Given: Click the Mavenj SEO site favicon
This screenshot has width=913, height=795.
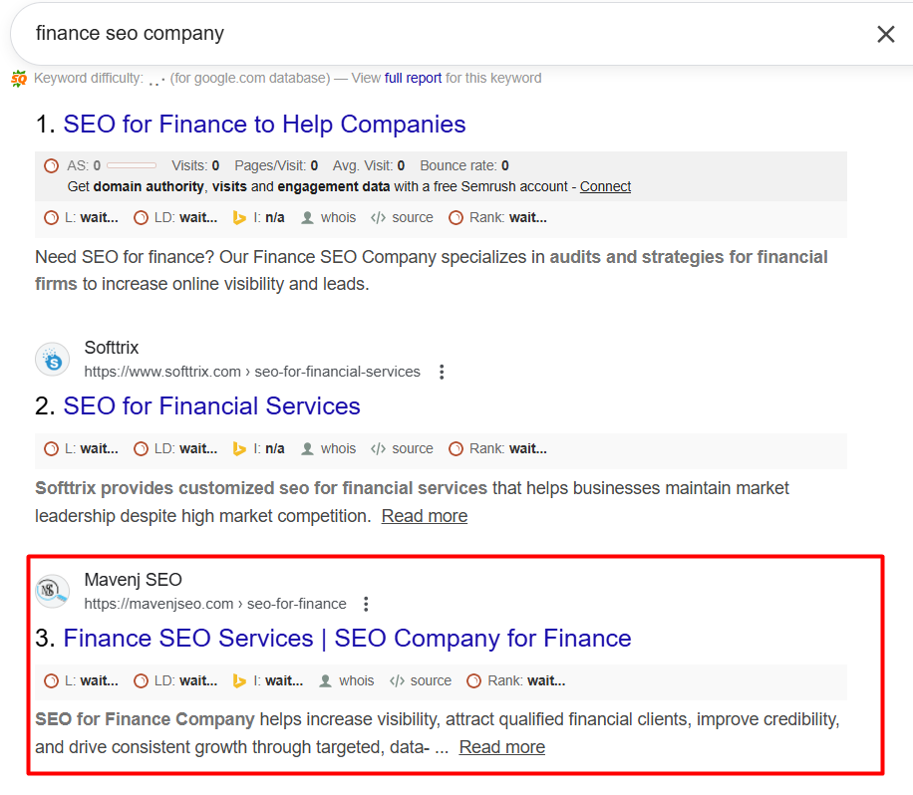Looking at the screenshot, I should (53, 592).
